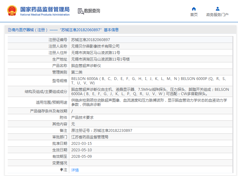Click the 首页 text label
The width and height of the screenshot is (238, 176).
[194, 15]
